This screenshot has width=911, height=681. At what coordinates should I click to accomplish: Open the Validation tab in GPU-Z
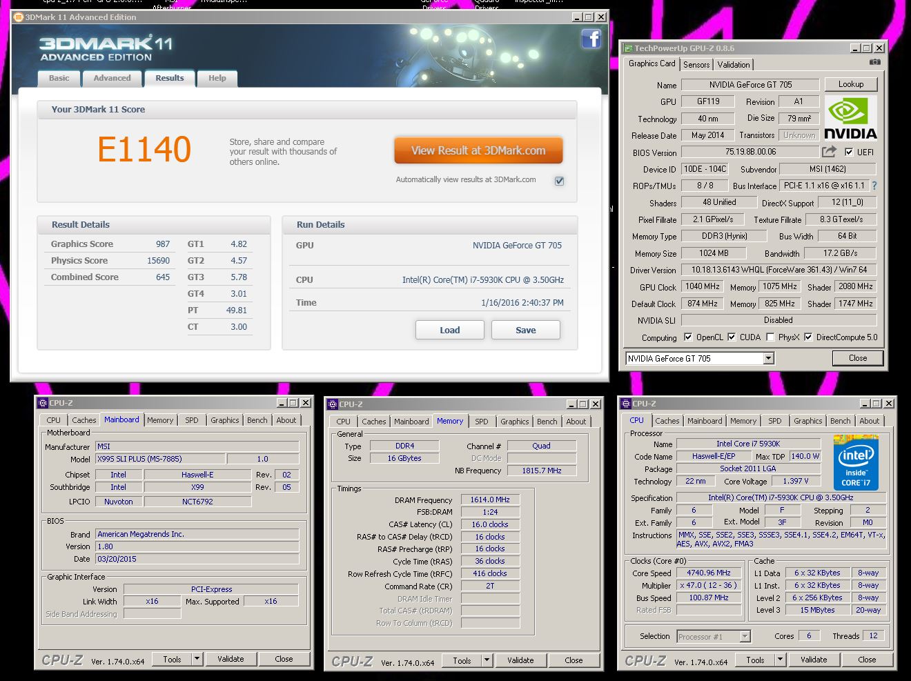(x=734, y=64)
